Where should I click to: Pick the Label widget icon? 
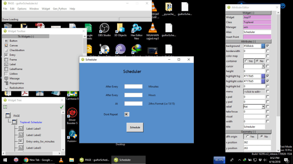(6, 64)
